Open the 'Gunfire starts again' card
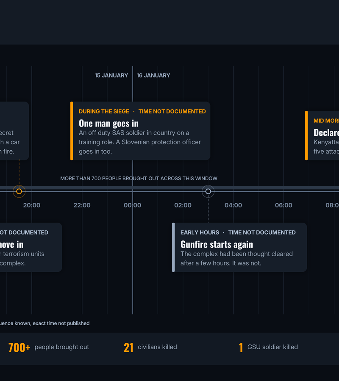Viewport: 339px width, 381px height. click(x=239, y=247)
